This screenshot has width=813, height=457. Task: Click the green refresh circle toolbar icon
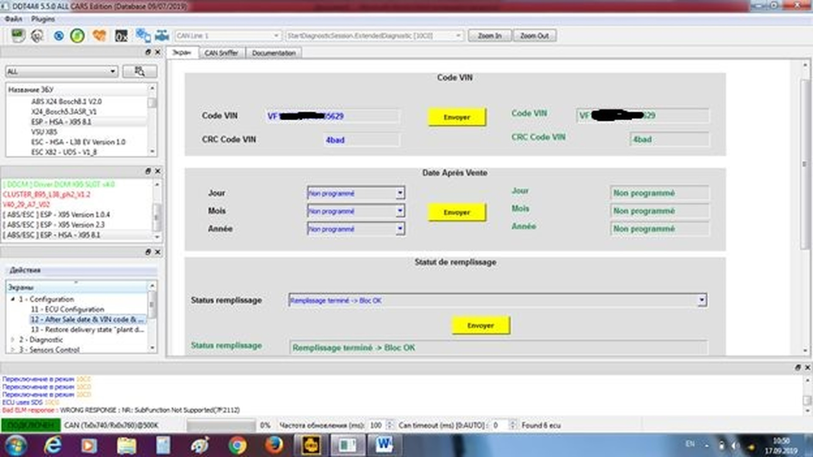77,36
